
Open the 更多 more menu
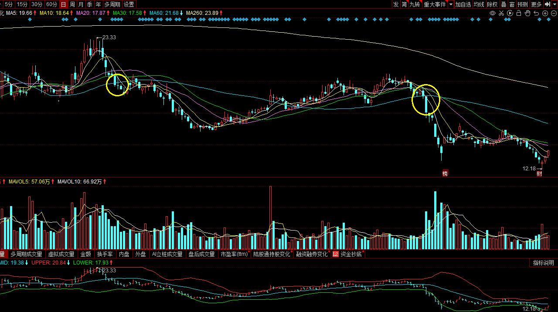click(537, 4)
